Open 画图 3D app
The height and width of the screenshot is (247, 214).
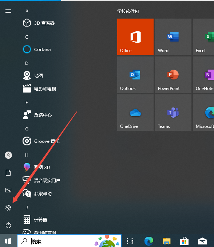pyautogui.click(x=36, y=167)
